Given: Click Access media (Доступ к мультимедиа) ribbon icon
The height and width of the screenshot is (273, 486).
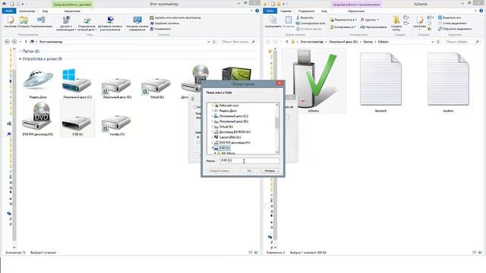Looking at the screenshot, I should click(x=66, y=24).
